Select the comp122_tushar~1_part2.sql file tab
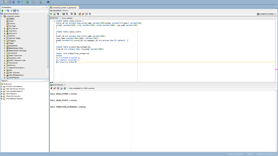Screen dimensions: 278x156 pyautogui.click(x=64, y=7)
